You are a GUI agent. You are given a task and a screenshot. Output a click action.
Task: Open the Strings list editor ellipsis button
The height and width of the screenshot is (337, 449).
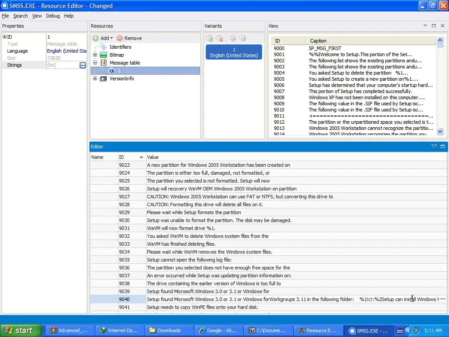pyautogui.click(x=82, y=65)
